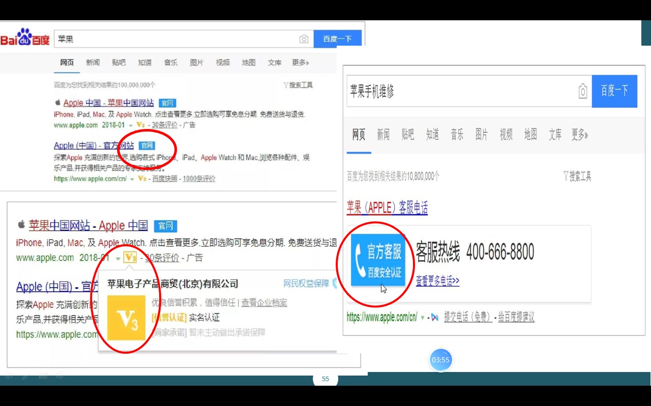Open the 查看更多电话>> link

[x=437, y=281]
